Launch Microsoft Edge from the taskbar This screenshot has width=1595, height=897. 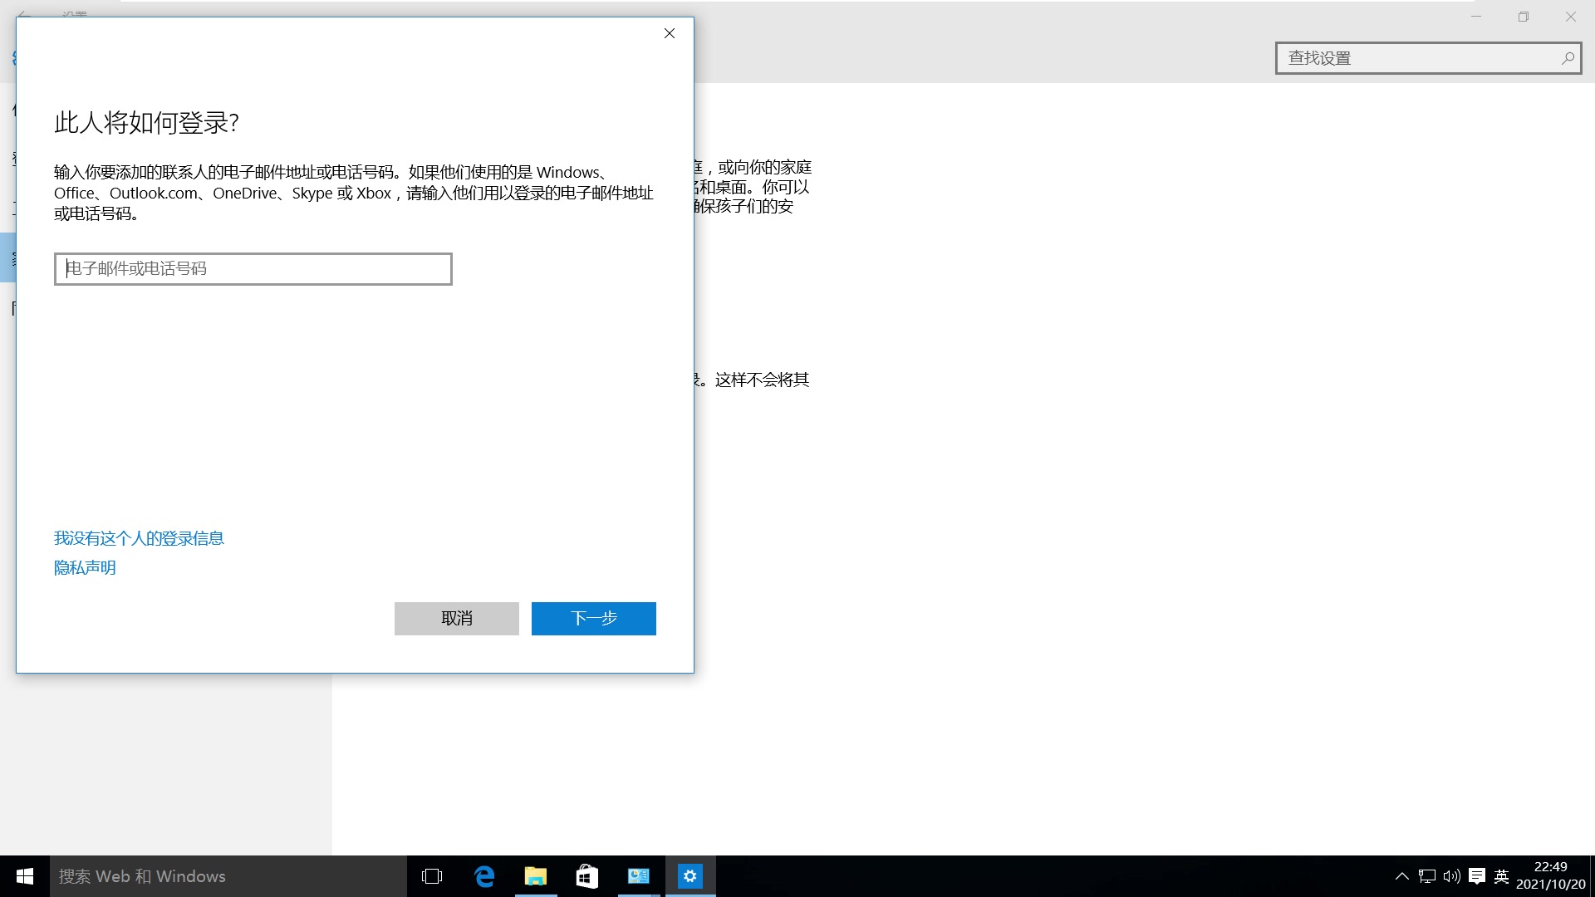tap(484, 876)
